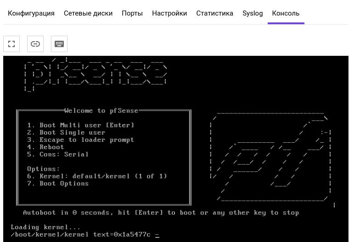The height and width of the screenshot is (242, 354).
Task: Open the Syslog tab
Action: [x=253, y=13]
